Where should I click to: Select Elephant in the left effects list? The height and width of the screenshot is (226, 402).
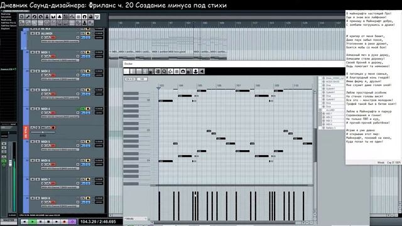(x=6, y=28)
